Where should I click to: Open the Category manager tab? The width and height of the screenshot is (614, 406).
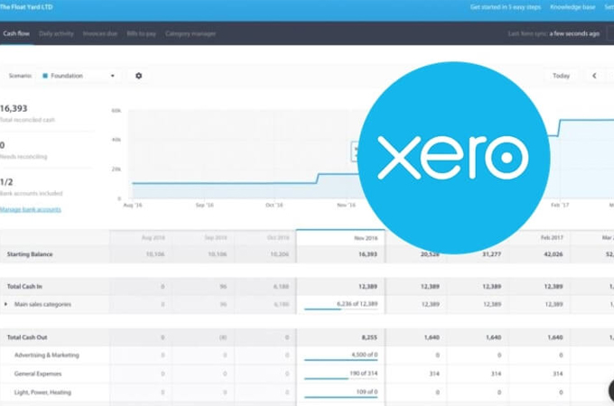[189, 33]
